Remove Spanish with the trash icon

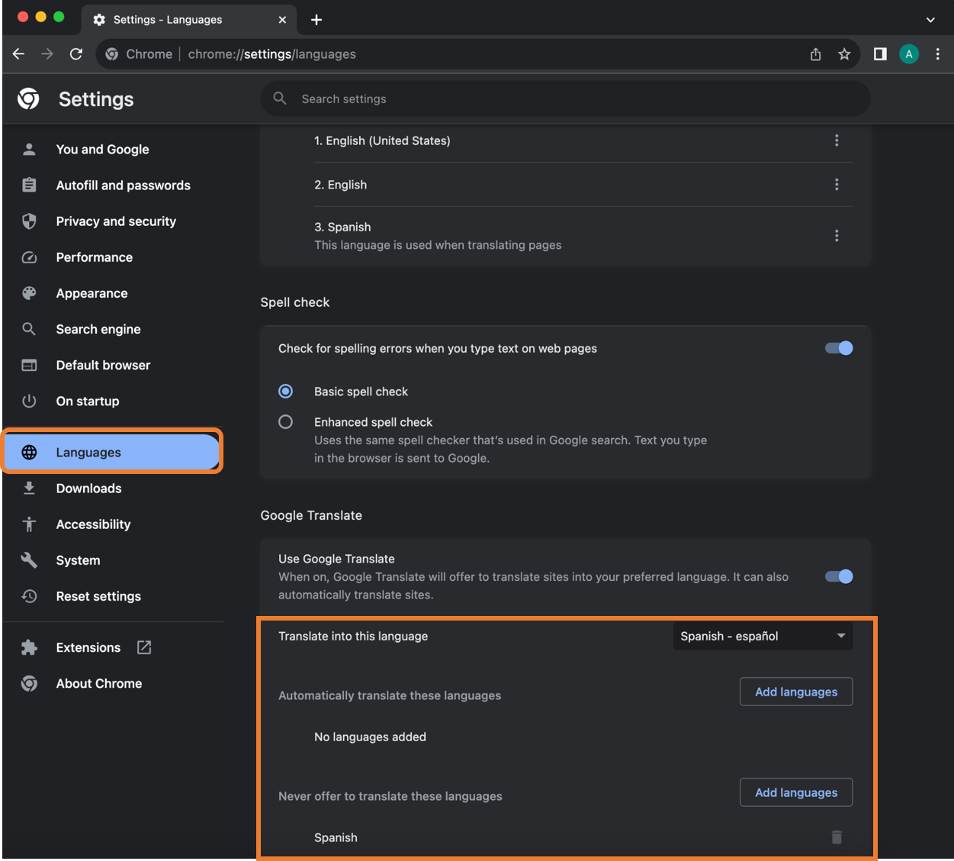[x=837, y=837]
